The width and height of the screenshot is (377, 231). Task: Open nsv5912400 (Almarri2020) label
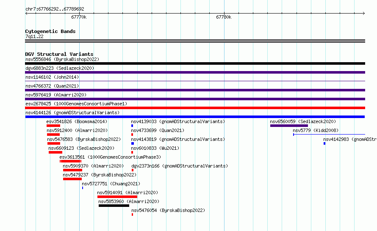point(77,130)
